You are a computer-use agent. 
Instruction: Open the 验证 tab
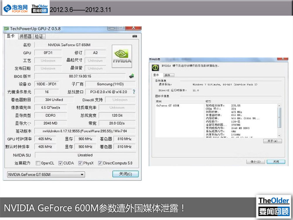coord(39,36)
